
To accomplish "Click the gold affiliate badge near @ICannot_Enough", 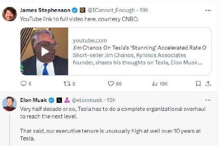I will 83,10.
